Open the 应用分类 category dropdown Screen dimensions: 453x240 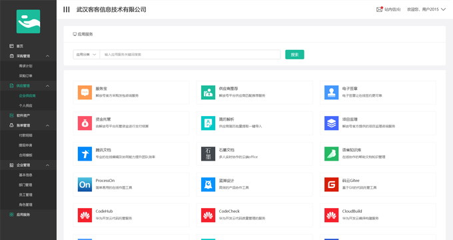pyautogui.click(x=86, y=55)
